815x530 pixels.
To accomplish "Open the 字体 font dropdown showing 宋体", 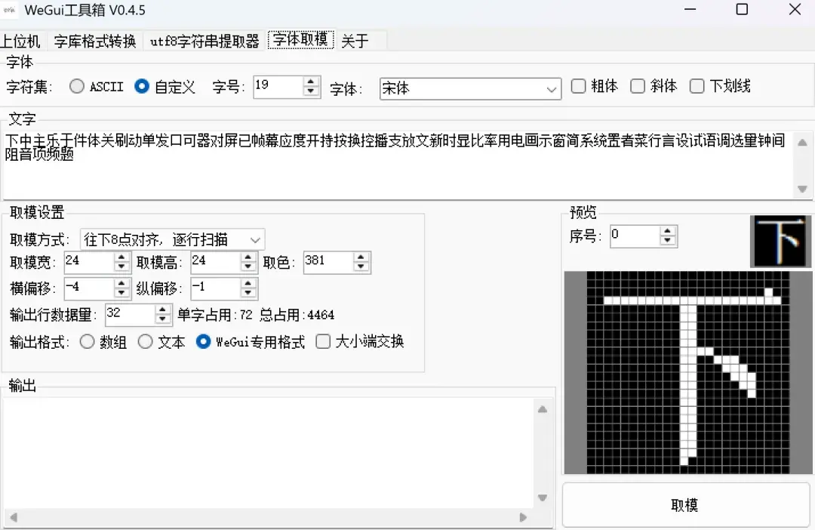I will 469,88.
